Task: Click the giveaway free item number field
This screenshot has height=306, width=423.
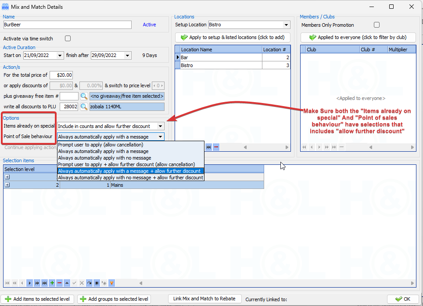Action: pos(69,96)
